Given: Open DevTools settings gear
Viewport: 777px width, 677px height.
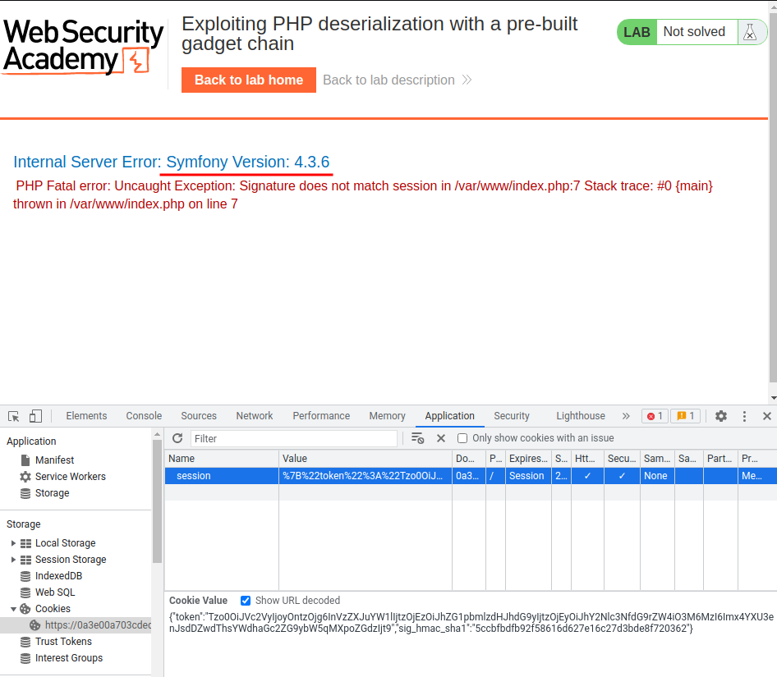Looking at the screenshot, I should point(721,416).
